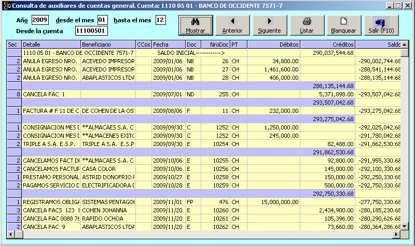The height and width of the screenshot is (246, 415).
Task: Click beneficiary SISTEMAS PENTAGON
Action: (108, 202)
